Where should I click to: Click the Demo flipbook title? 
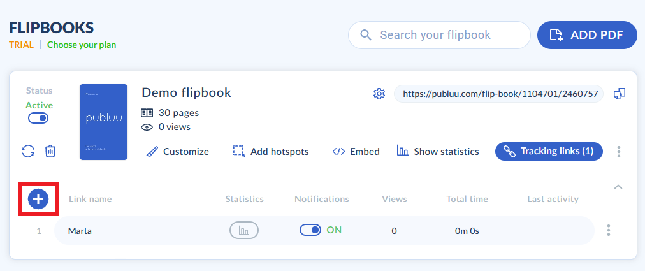point(186,92)
